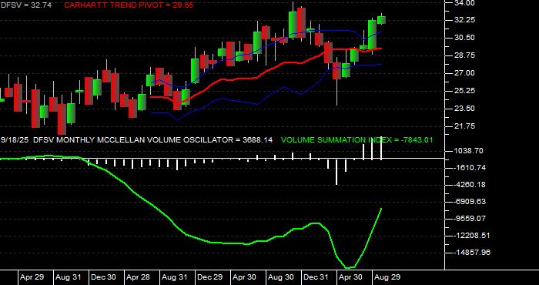Click the DFSV = 32.74 price label
The image size is (539, 285).
(x=26, y=5)
